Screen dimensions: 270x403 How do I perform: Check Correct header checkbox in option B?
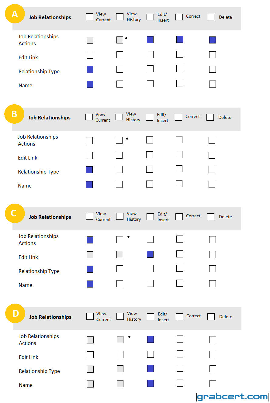point(178,117)
